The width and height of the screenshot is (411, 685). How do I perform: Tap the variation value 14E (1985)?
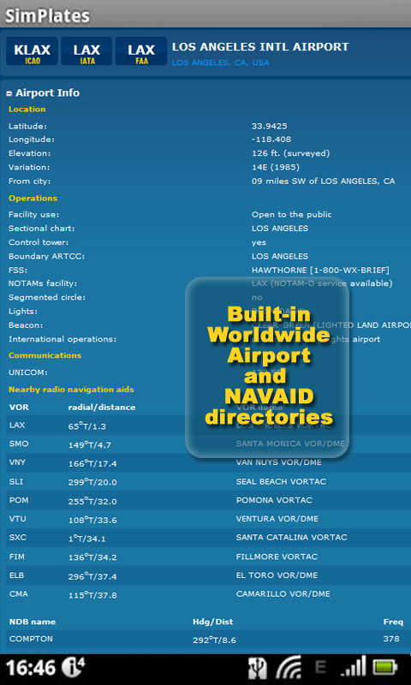276,167
